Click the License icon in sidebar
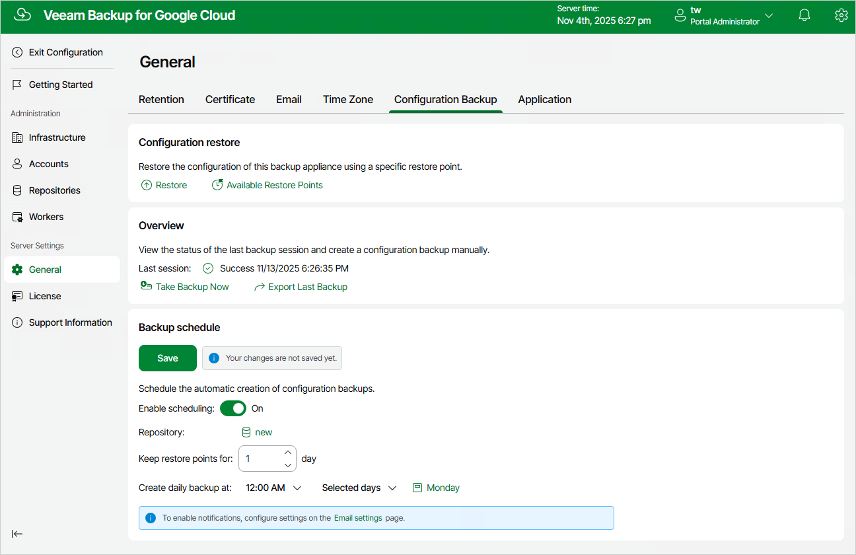Viewport: 856px width, 555px height. (17, 296)
